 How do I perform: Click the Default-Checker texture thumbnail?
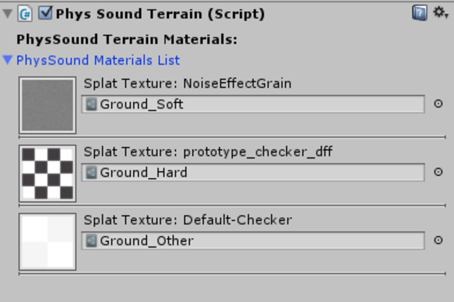[x=47, y=242]
